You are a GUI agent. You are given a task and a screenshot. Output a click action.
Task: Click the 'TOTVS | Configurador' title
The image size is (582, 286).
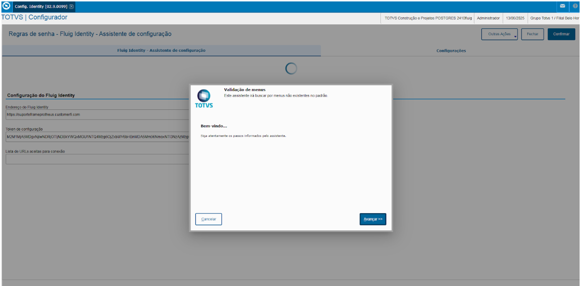(35, 17)
